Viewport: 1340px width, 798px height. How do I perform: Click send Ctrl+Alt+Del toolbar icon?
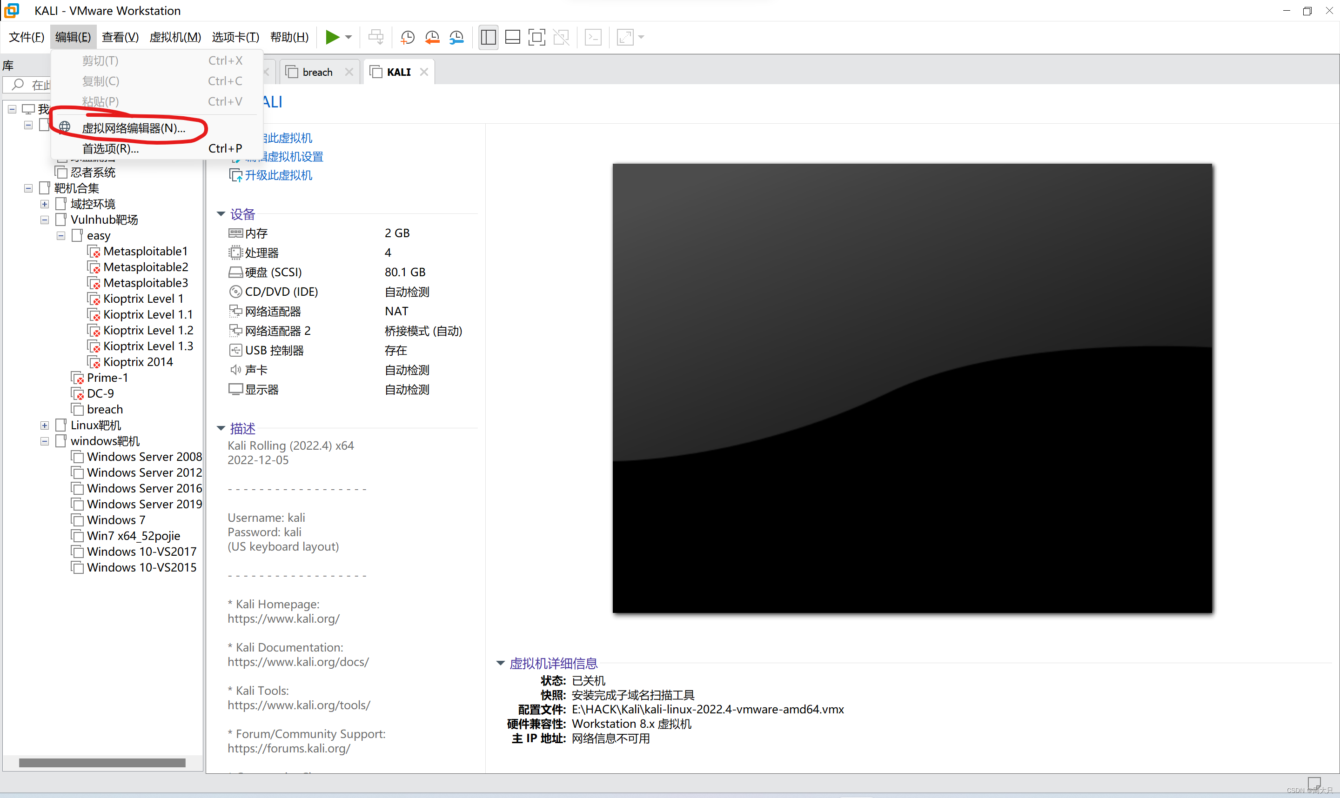click(375, 37)
